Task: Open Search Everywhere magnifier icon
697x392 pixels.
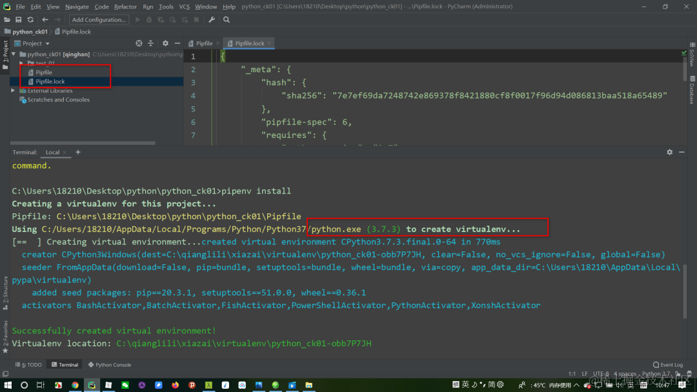Action: 227,19
